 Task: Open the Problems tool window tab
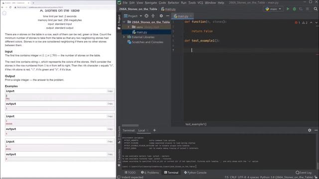point(150,173)
